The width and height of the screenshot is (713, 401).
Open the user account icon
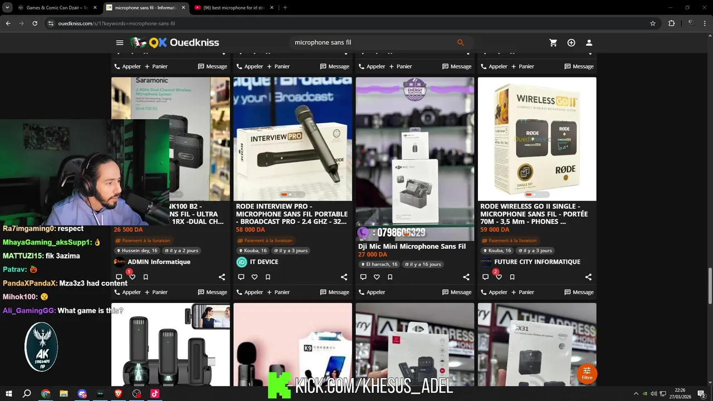(589, 43)
